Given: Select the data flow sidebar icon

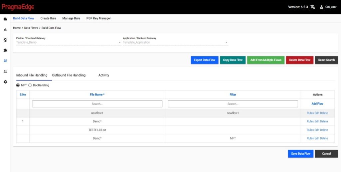Looking at the screenshot, I should 5,61.
